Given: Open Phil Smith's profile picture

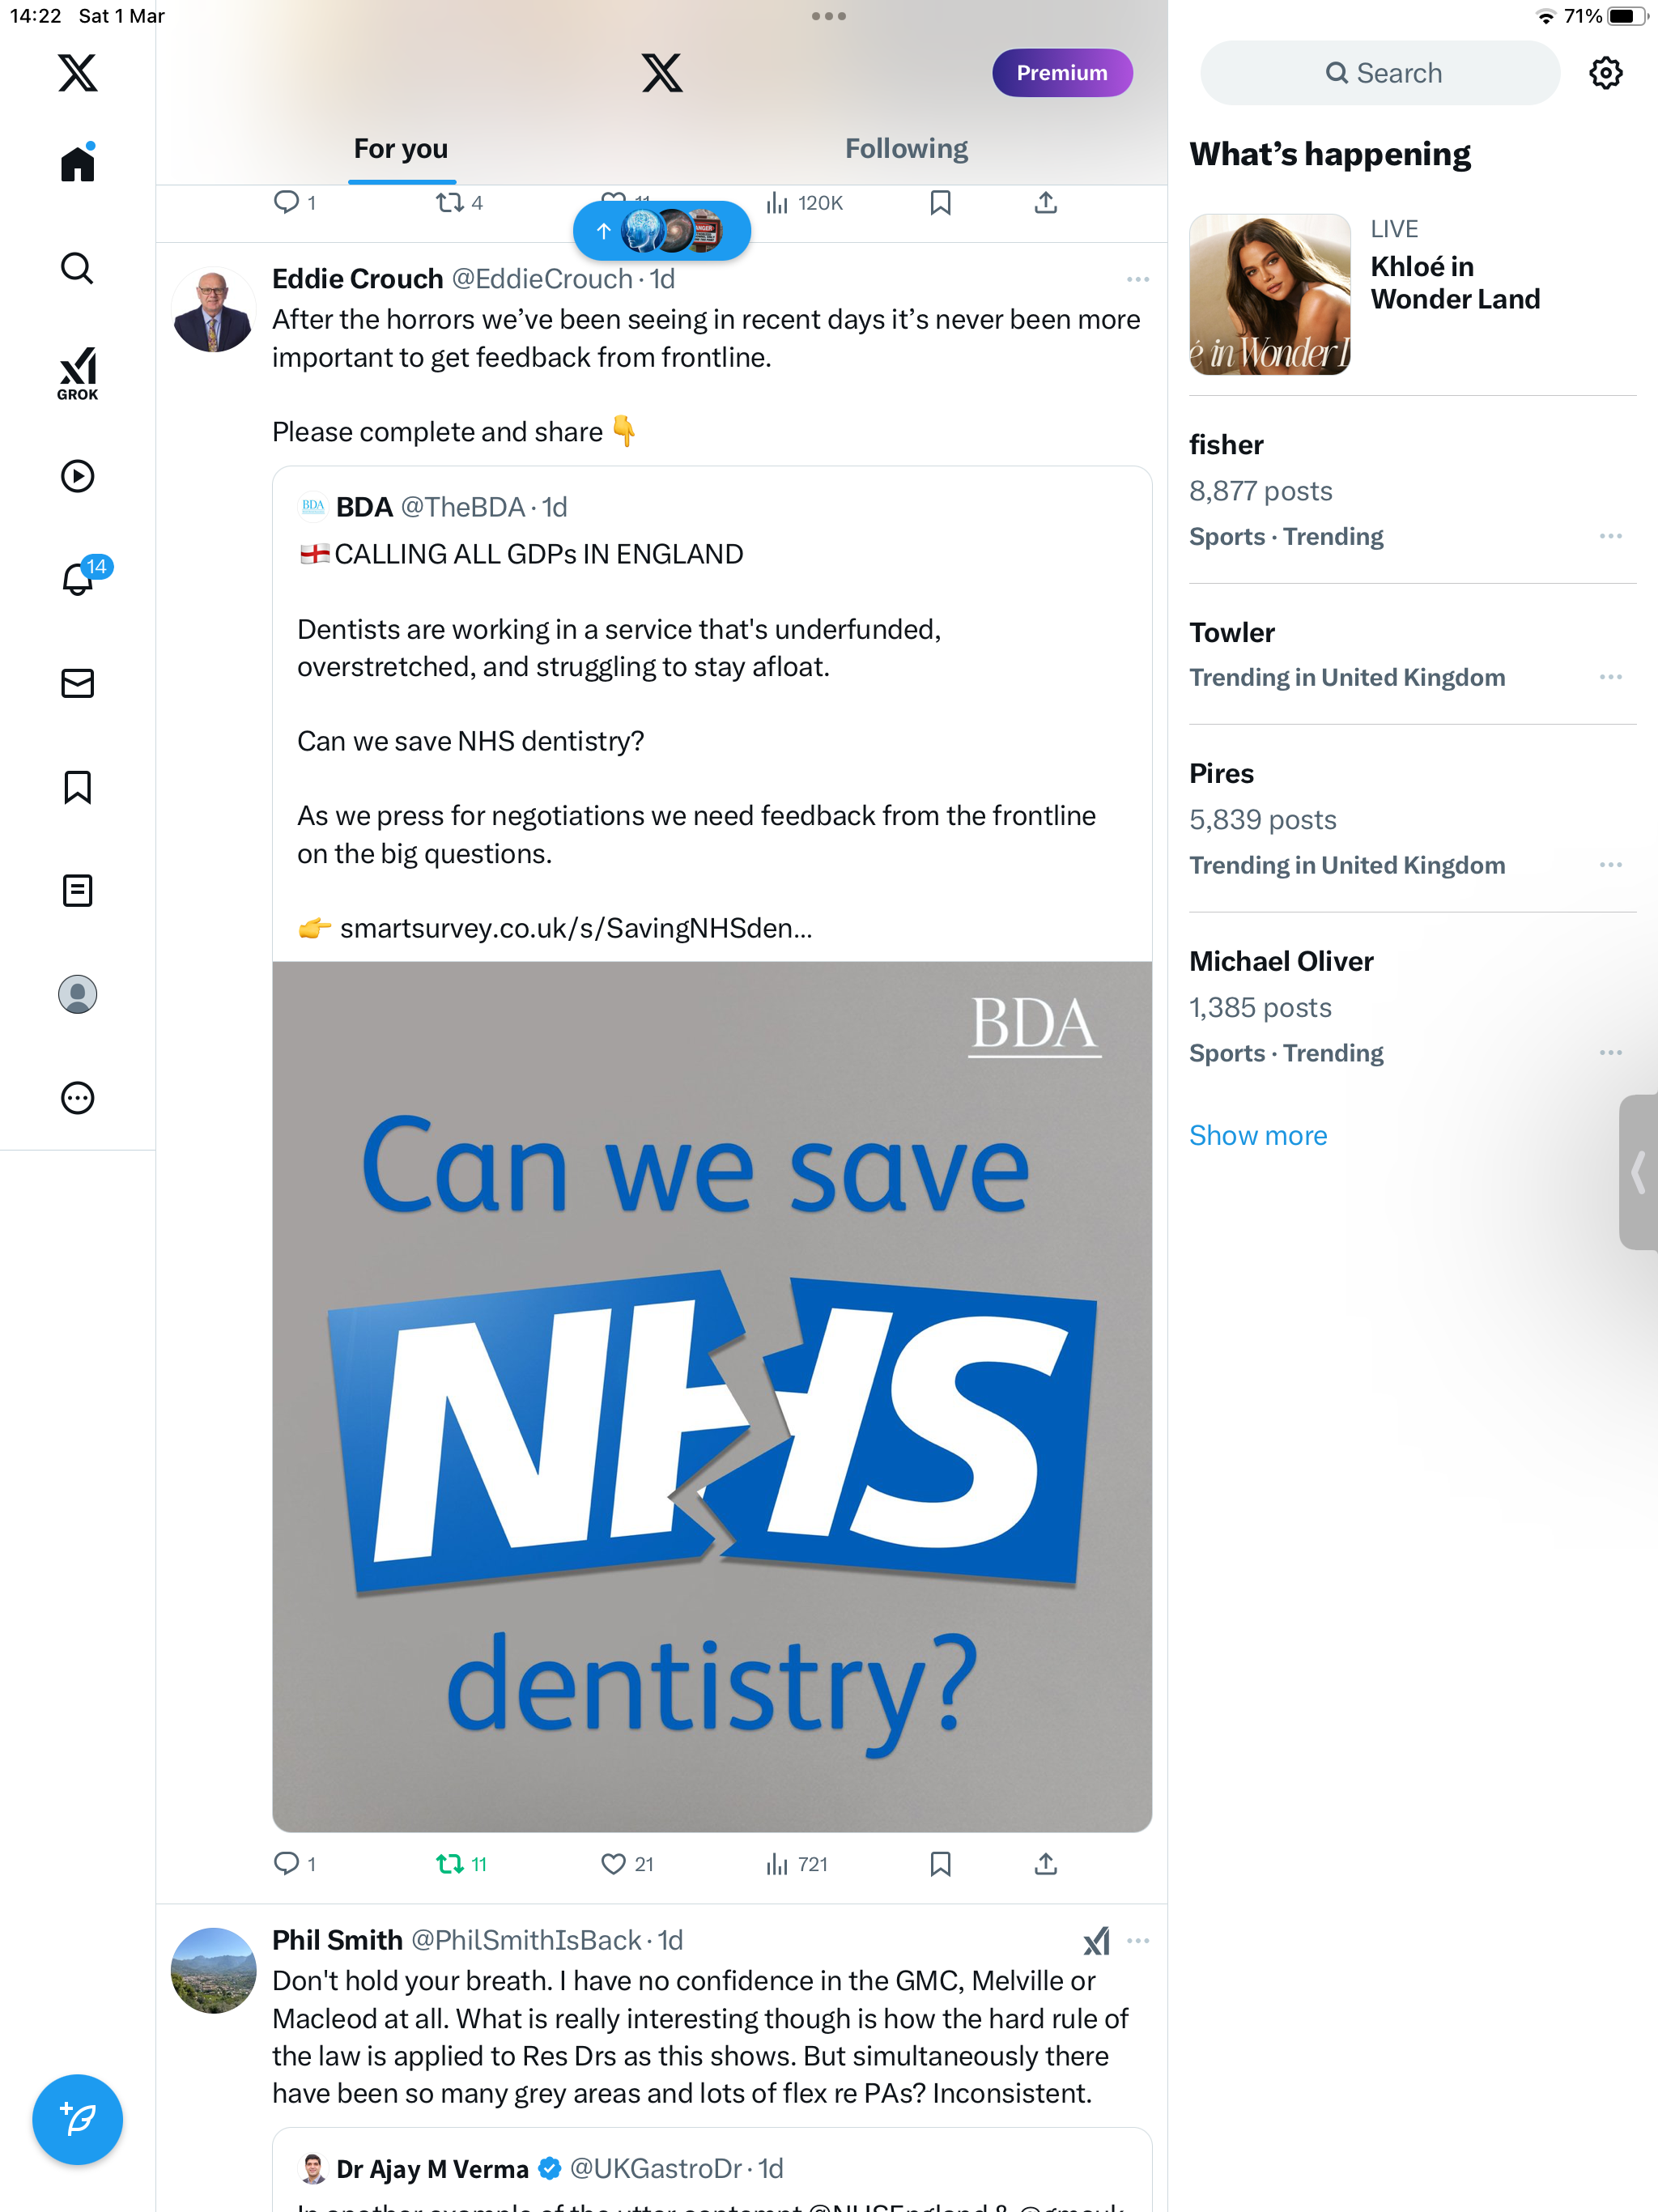Looking at the screenshot, I should 213,1971.
